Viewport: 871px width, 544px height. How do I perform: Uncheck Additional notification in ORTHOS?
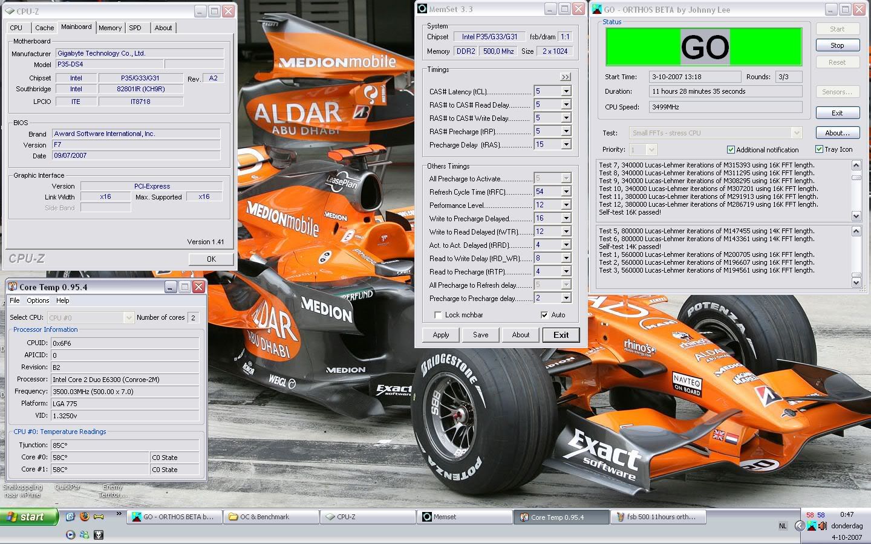[x=731, y=149]
